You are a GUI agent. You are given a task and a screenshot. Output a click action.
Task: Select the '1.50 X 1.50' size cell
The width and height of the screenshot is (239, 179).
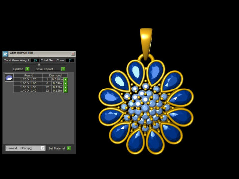coord(28,87)
